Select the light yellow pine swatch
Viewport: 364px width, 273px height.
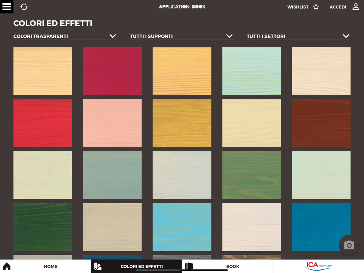tap(43, 71)
